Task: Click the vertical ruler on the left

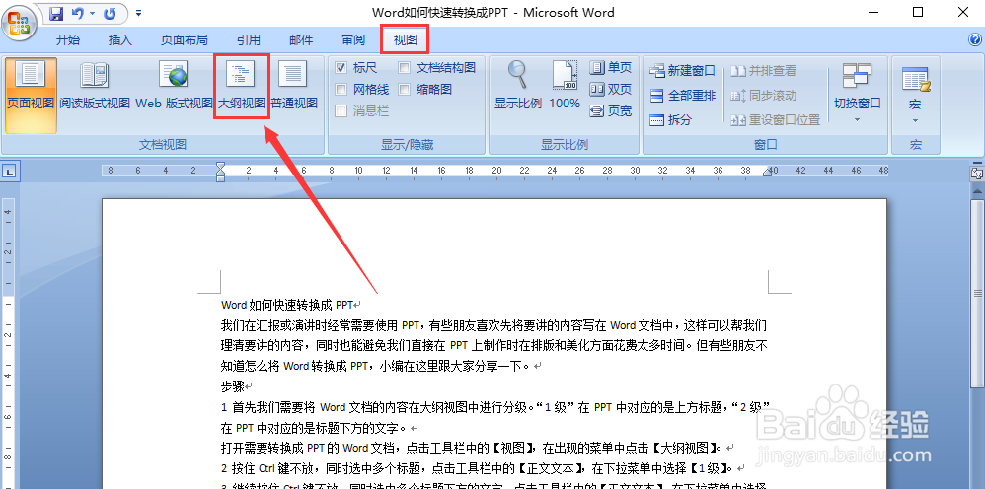Action: [x=8, y=342]
